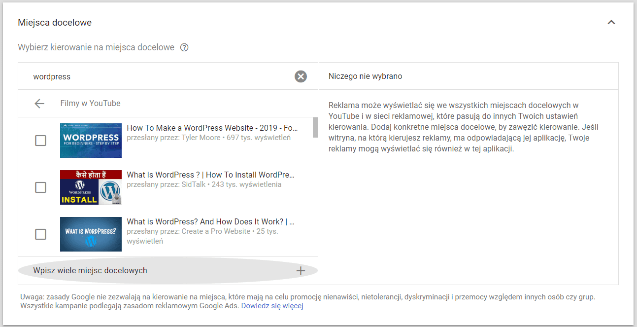Click the Filmy w YouTube breadcrumb label
The image size is (637, 327).
(x=90, y=103)
